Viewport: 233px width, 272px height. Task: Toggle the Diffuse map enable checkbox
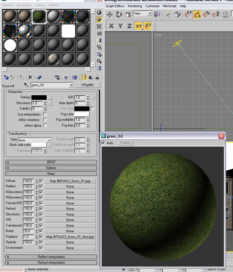pos(41,181)
